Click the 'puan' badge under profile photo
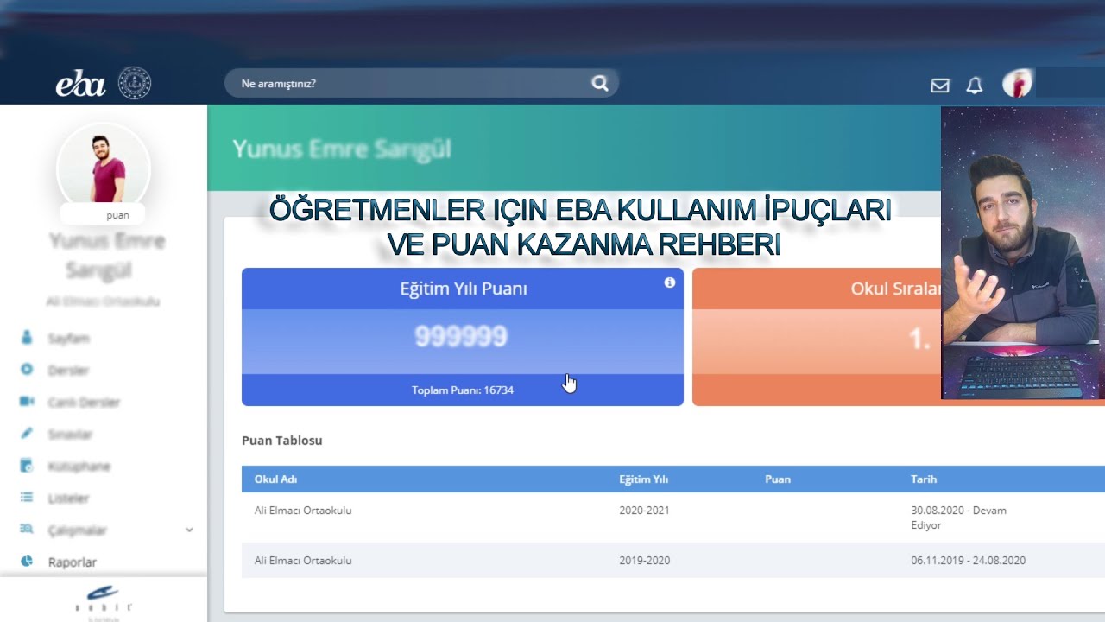 103,215
